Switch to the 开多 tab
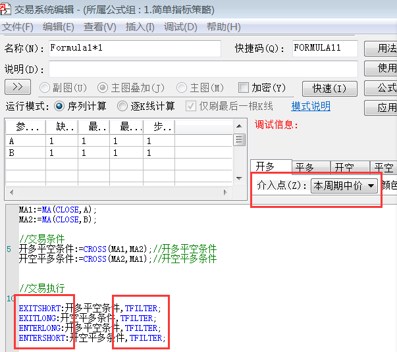Viewport: 397px width, 352px height. 271,166
